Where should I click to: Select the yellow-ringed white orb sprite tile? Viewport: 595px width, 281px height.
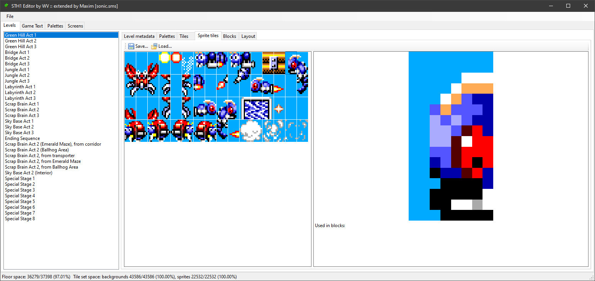165,57
